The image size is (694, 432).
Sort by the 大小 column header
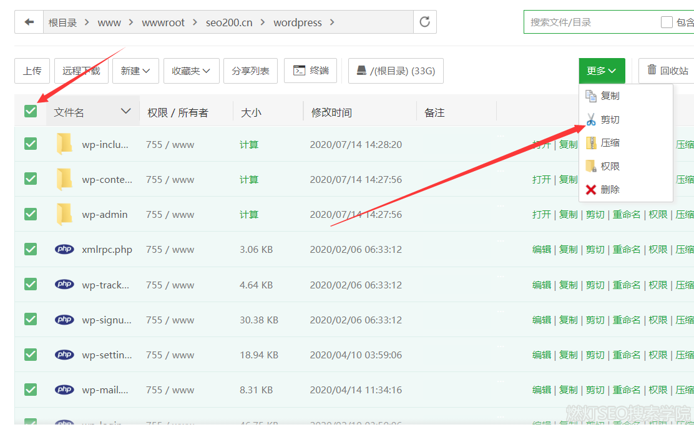(251, 112)
